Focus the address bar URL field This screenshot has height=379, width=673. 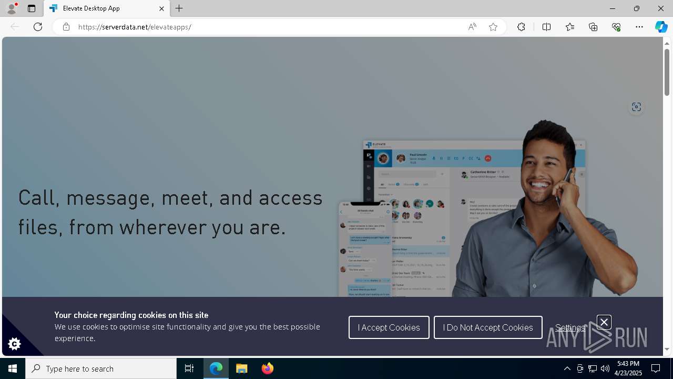click(x=268, y=27)
